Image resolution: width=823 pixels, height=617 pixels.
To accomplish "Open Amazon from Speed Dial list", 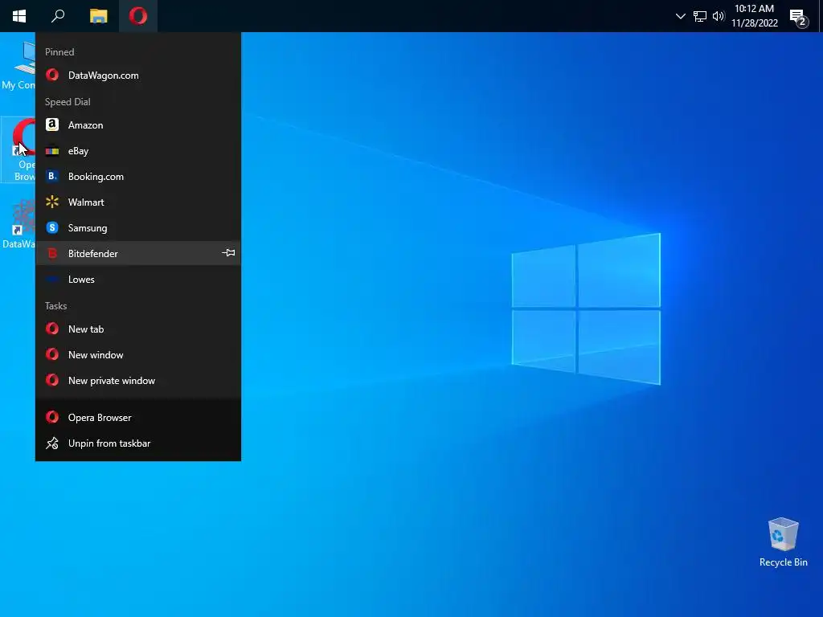I will (138, 125).
